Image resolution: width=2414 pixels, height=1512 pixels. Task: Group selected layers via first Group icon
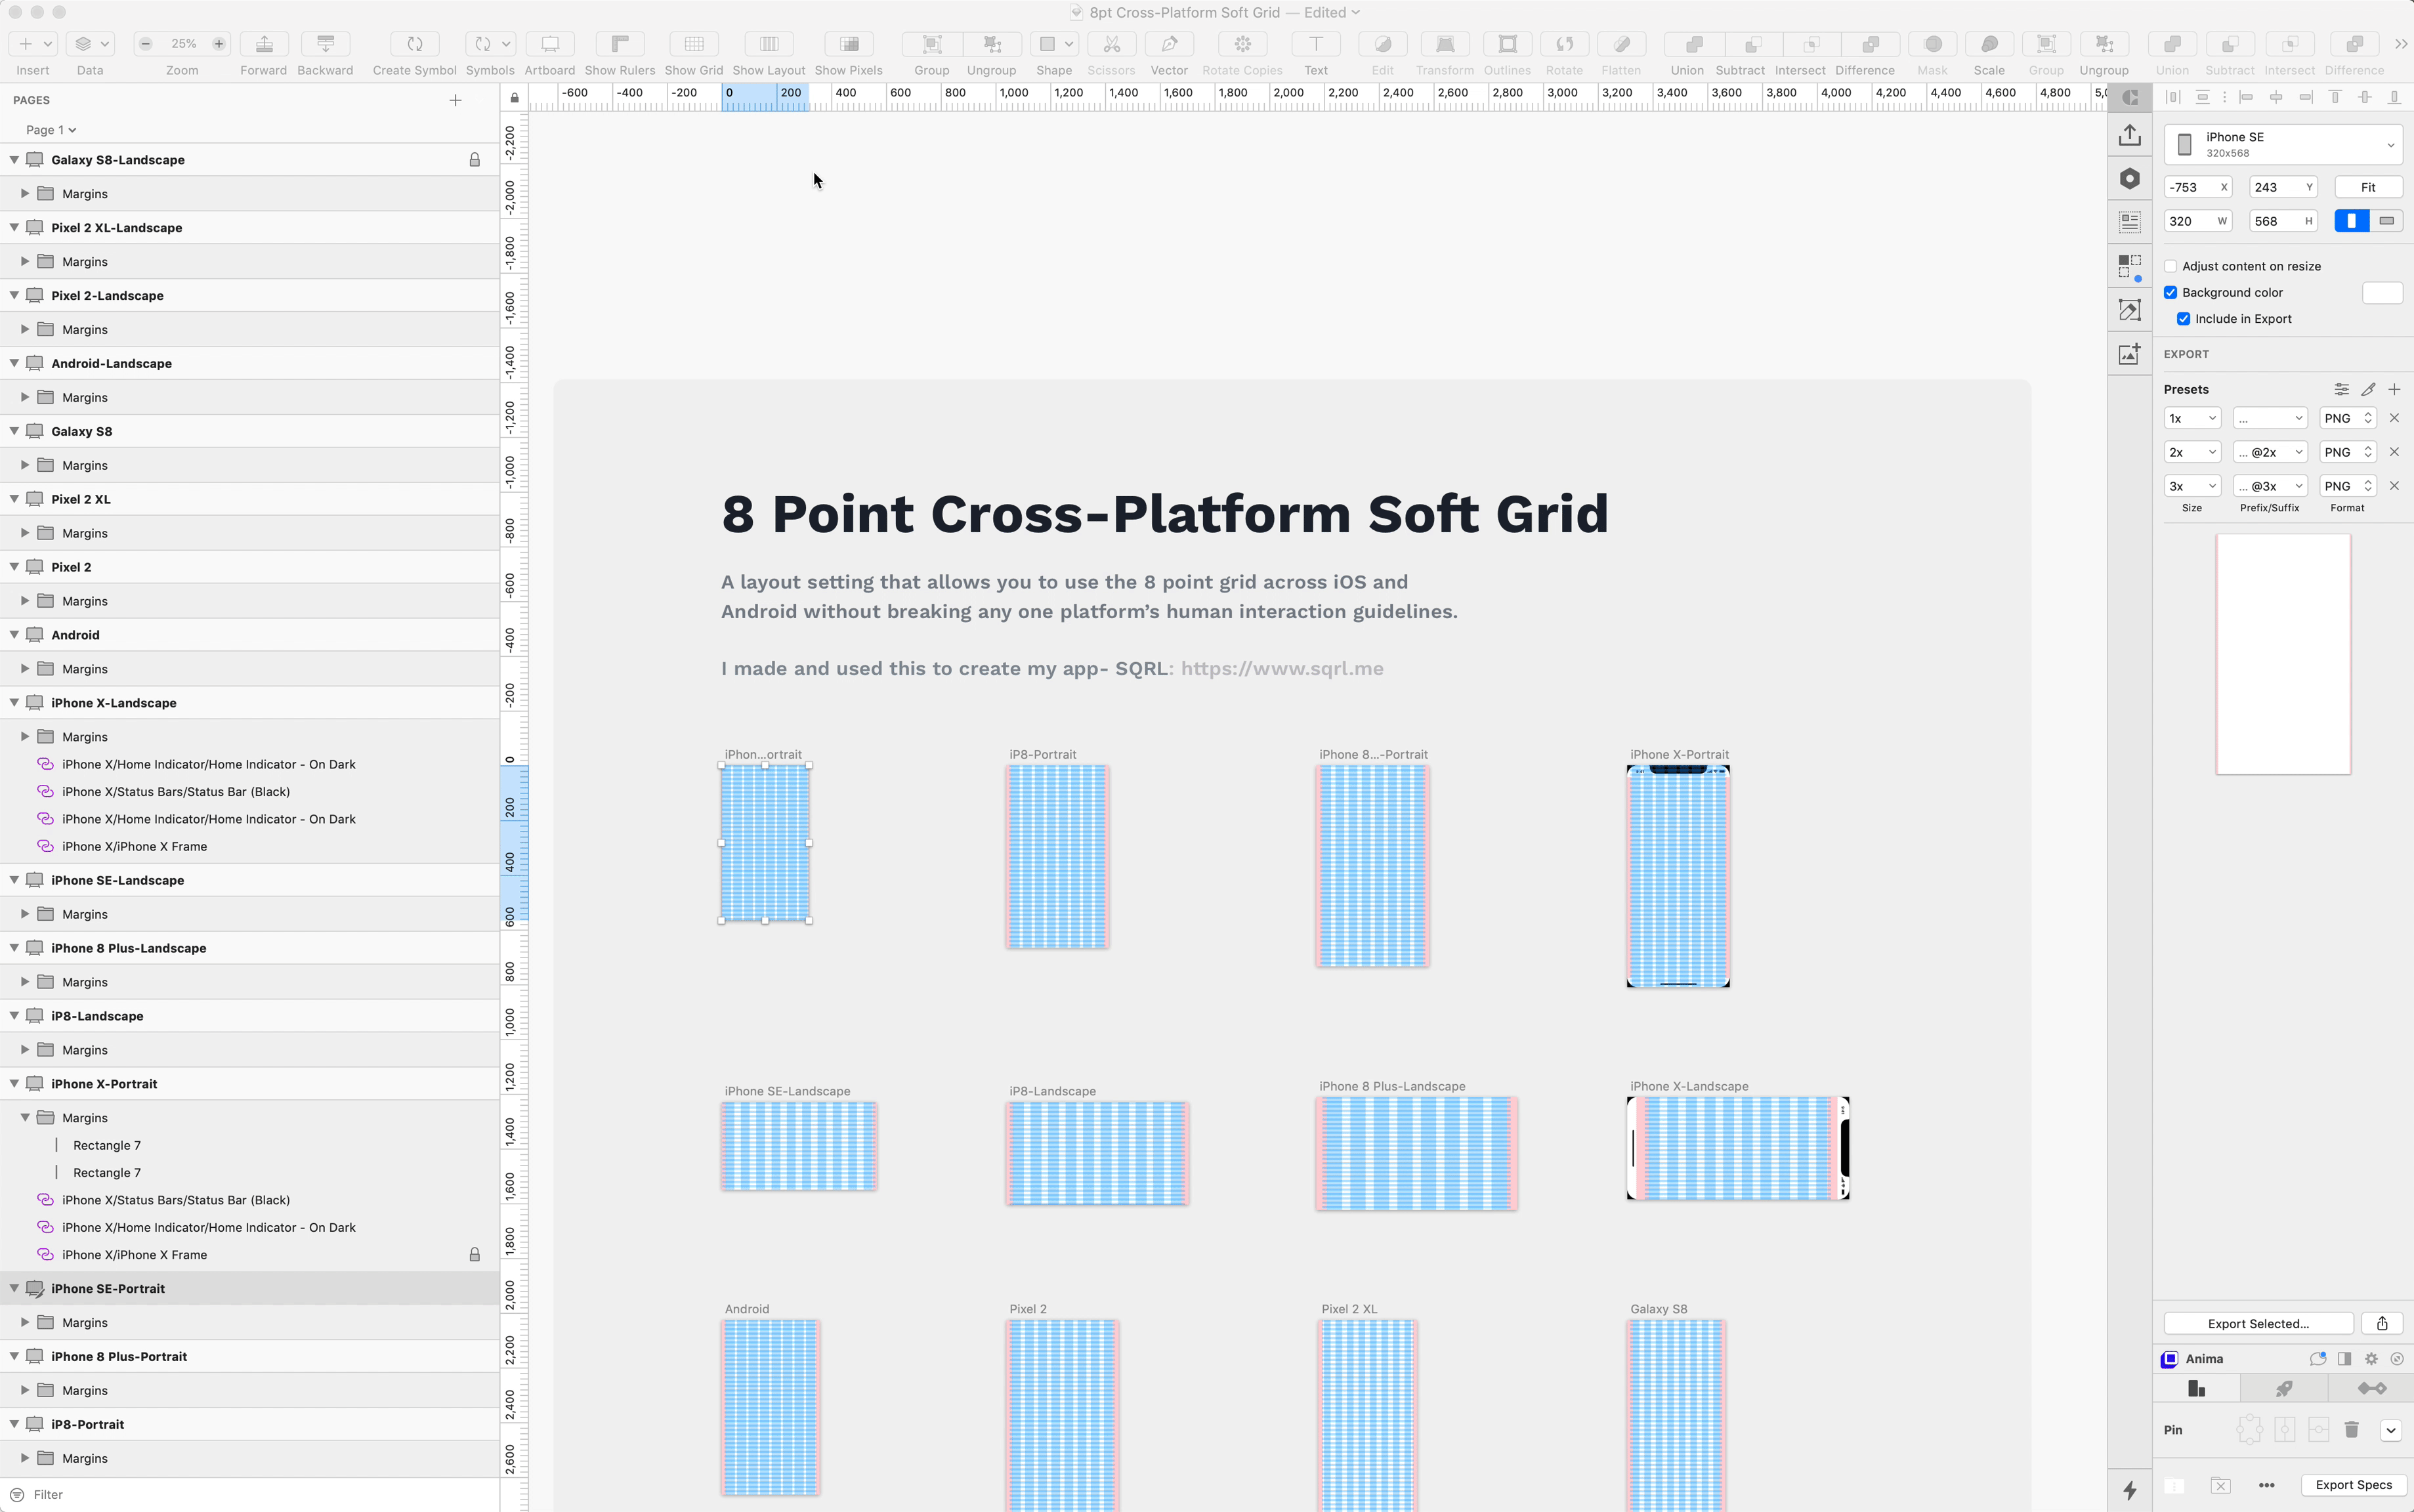(x=932, y=44)
